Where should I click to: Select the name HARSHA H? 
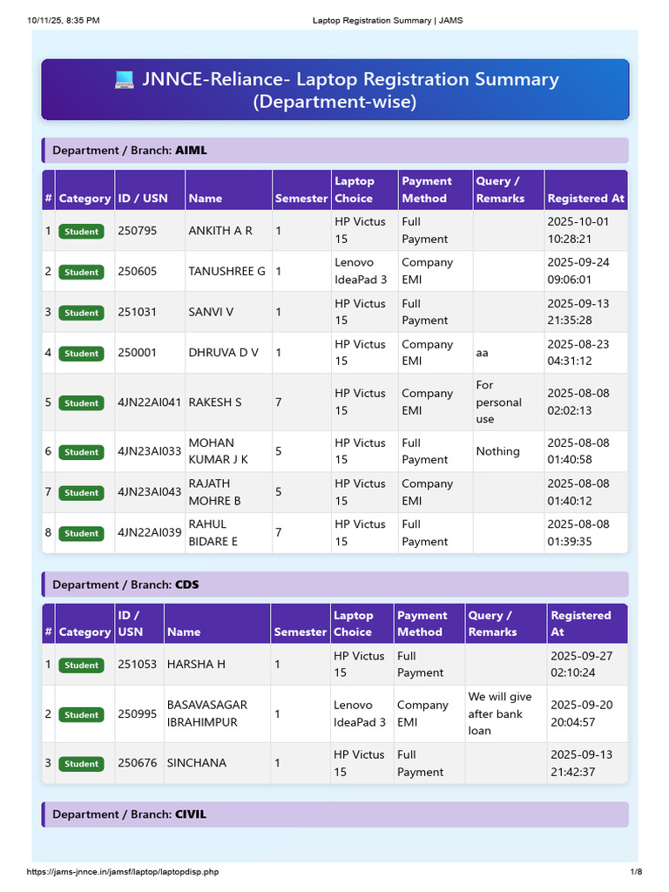(196, 665)
